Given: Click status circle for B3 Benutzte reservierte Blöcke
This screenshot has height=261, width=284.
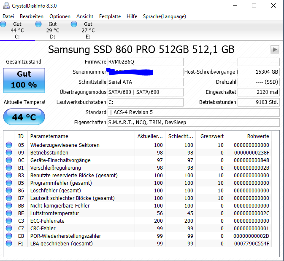Looking at the screenshot, I should click(9, 175).
